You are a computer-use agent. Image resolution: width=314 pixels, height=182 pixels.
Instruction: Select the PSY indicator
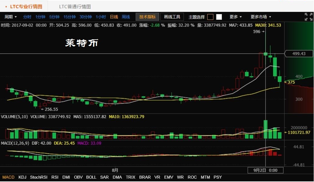[x=218, y=177]
